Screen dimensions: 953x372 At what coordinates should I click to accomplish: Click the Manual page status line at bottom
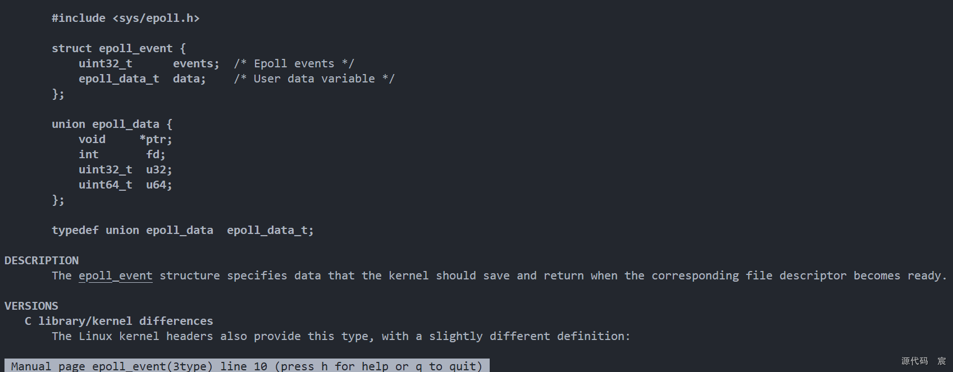(x=247, y=366)
